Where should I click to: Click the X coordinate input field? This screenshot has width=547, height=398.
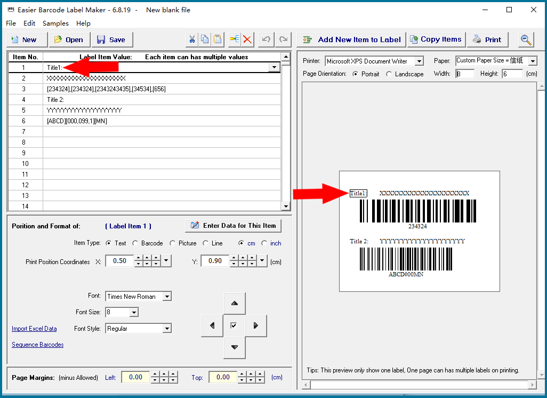click(119, 261)
